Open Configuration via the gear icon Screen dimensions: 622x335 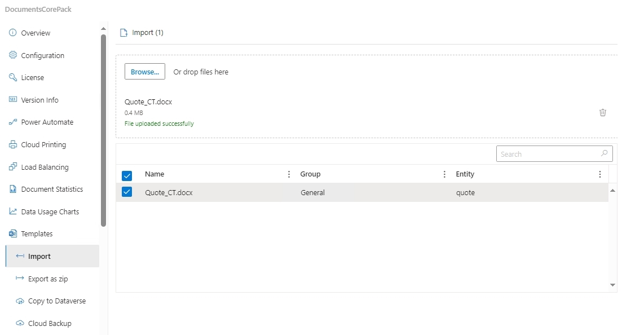tap(13, 55)
